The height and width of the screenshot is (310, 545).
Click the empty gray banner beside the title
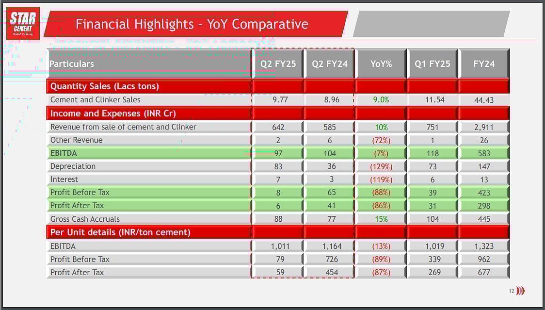[431, 24]
